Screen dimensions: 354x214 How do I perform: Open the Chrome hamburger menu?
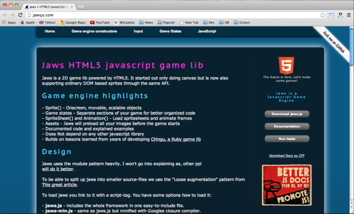point(349,15)
